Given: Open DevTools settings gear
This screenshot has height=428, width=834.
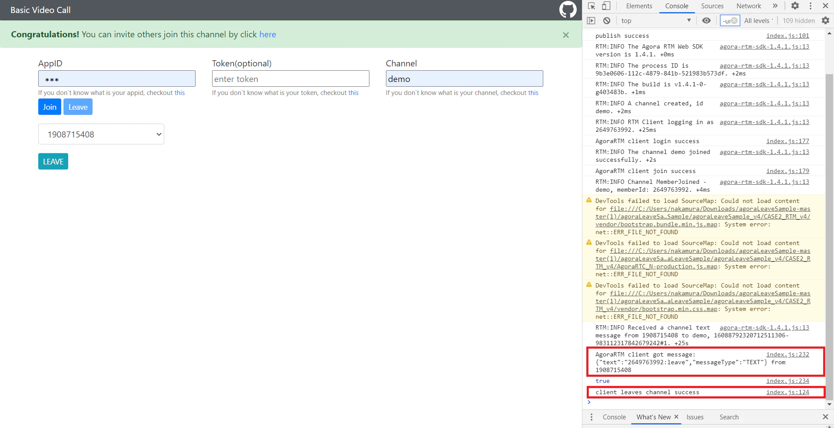Looking at the screenshot, I should tap(795, 6).
